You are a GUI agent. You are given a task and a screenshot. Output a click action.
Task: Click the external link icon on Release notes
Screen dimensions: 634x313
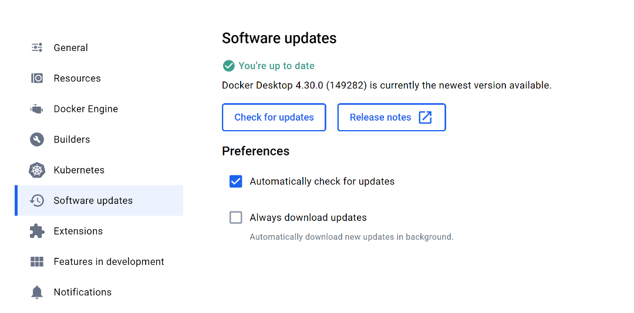425,118
